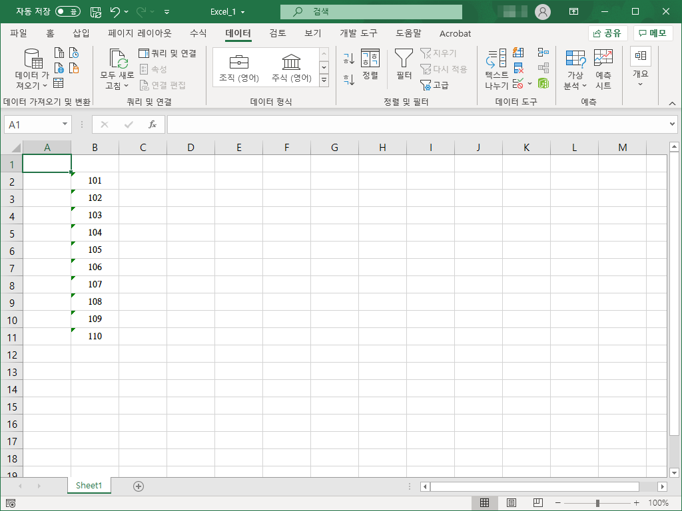The width and height of the screenshot is (682, 511).
Task: Click the Remove Duplicates icon
Action: [518, 68]
